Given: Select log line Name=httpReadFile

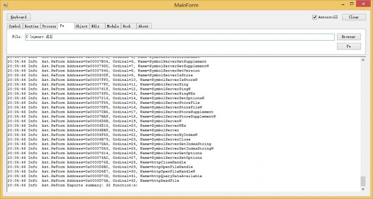Looking at the screenshot, I should tap(94, 181).
